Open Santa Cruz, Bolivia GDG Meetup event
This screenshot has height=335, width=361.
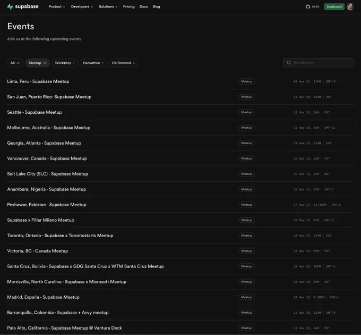tap(85, 266)
